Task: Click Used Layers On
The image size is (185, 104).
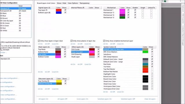Action: [x=82, y=99]
